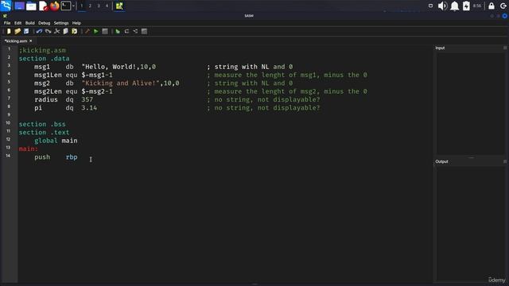This screenshot has width=509, height=286.
Task: Place cursor on the 'push rbp' line
Action: pyautogui.click(x=56, y=157)
